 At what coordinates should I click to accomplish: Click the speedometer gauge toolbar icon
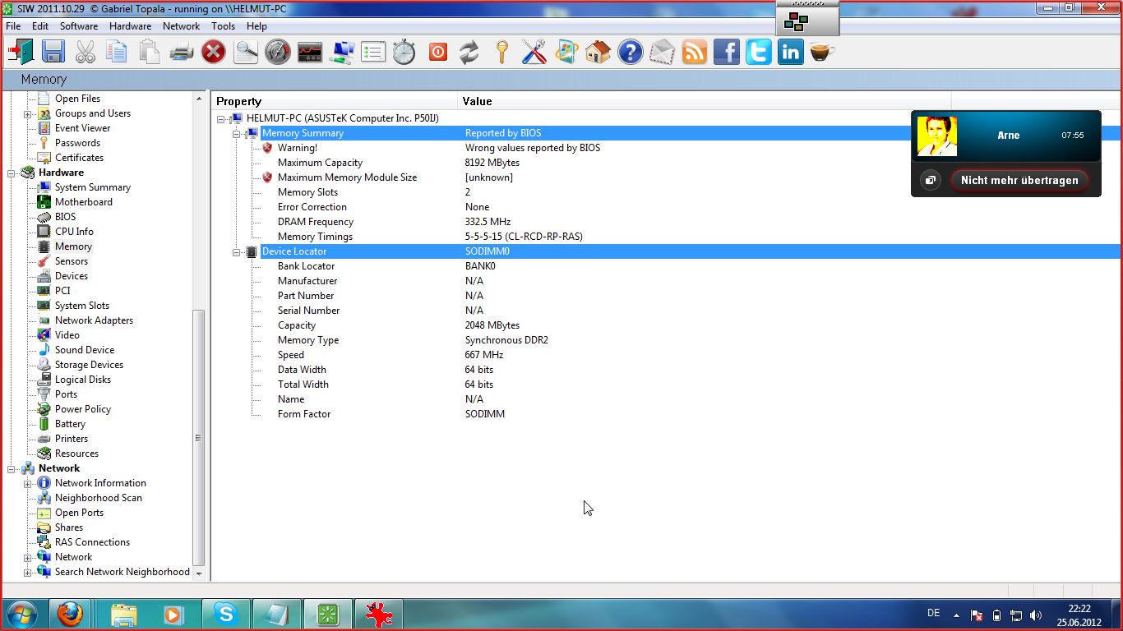(278, 53)
